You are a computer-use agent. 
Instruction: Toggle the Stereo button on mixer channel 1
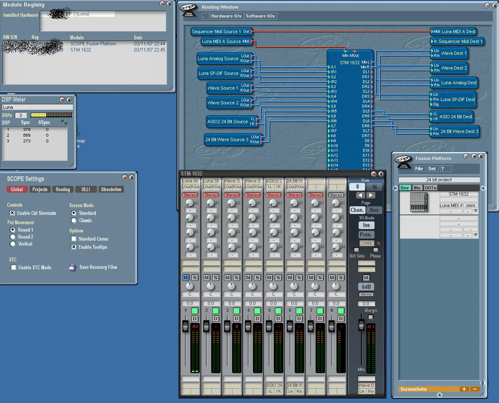tap(190, 195)
